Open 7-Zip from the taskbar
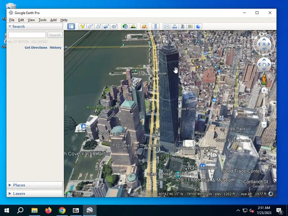This screenshot has width=288, height=216. tap(76, 210)
